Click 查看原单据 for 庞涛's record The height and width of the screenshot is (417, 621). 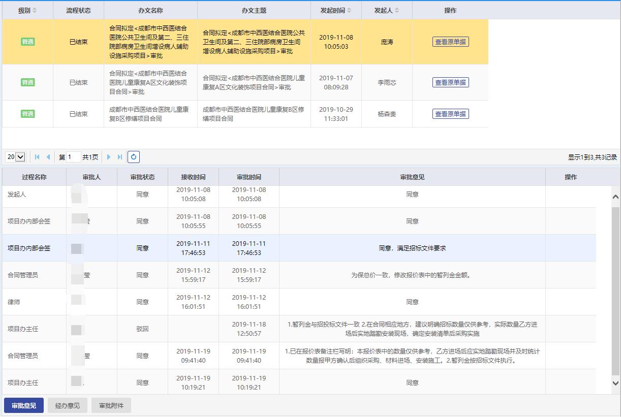pos(450,42)
